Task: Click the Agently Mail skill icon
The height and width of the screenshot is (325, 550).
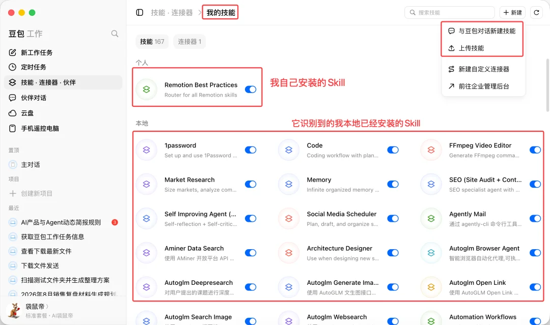Action: pos(431,219)
